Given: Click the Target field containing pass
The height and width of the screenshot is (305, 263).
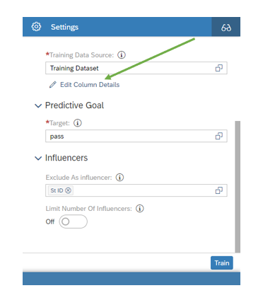Looking at the screenshot, I should (x=136, y=136).
